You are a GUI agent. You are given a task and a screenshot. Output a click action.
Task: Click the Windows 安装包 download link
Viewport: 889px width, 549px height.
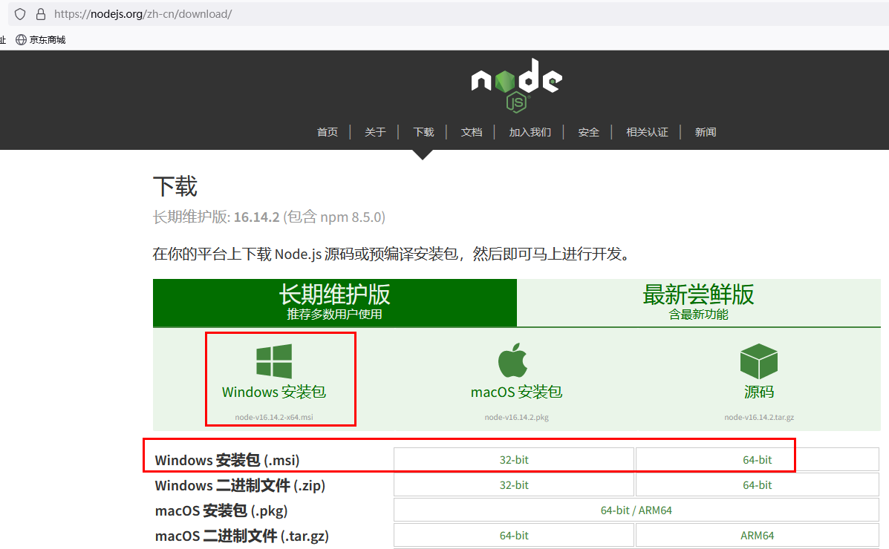click(x=274, y=392)
